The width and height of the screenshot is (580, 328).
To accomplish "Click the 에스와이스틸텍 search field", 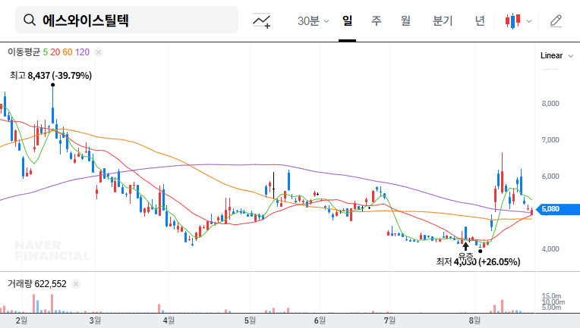I will (x=127, y=20).
